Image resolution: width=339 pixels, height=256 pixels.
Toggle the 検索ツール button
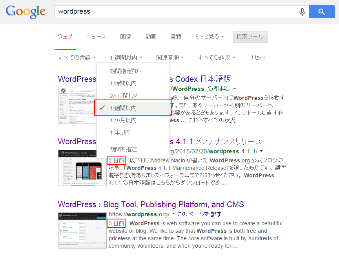click(250, 37)
